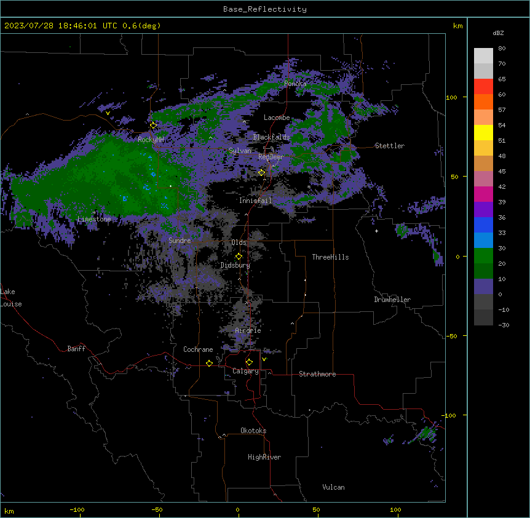Select the Innisfail city label
Viewport: 530px width, 518px height.
[x=255, y=201]
